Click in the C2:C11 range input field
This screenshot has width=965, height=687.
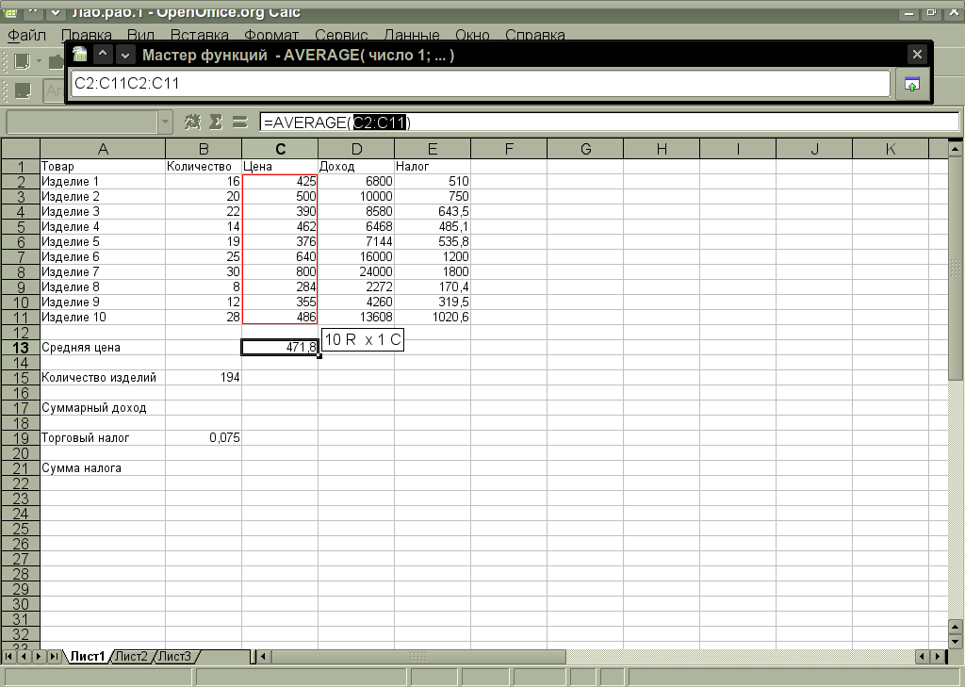[481, 84]
